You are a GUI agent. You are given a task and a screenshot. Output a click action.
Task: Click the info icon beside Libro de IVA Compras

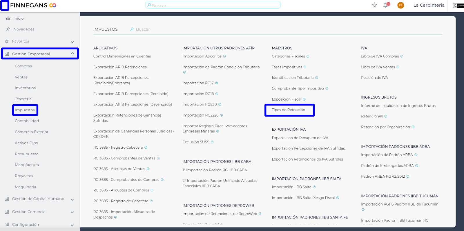(x=402, y=56)
